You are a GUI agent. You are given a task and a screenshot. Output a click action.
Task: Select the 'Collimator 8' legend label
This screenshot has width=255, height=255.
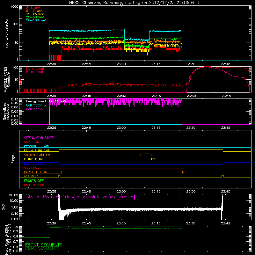pyautogui.click(x=36, y=105)
